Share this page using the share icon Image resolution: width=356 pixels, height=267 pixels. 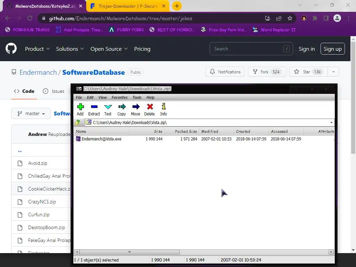(279, 18)
